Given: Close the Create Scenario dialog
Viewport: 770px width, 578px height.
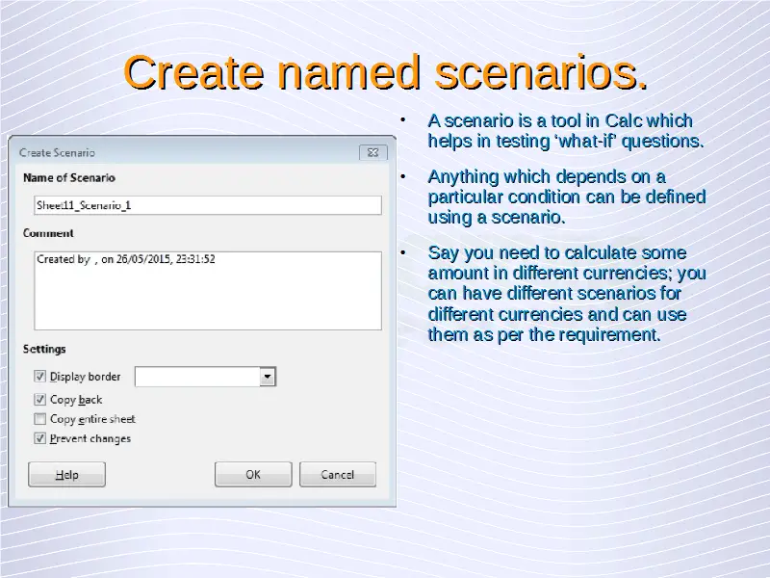Looking at the screenshot, I should pyautogui.click(x=373, y=152).
